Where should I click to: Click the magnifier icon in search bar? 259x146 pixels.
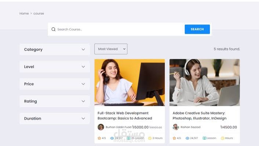[53, 29]
